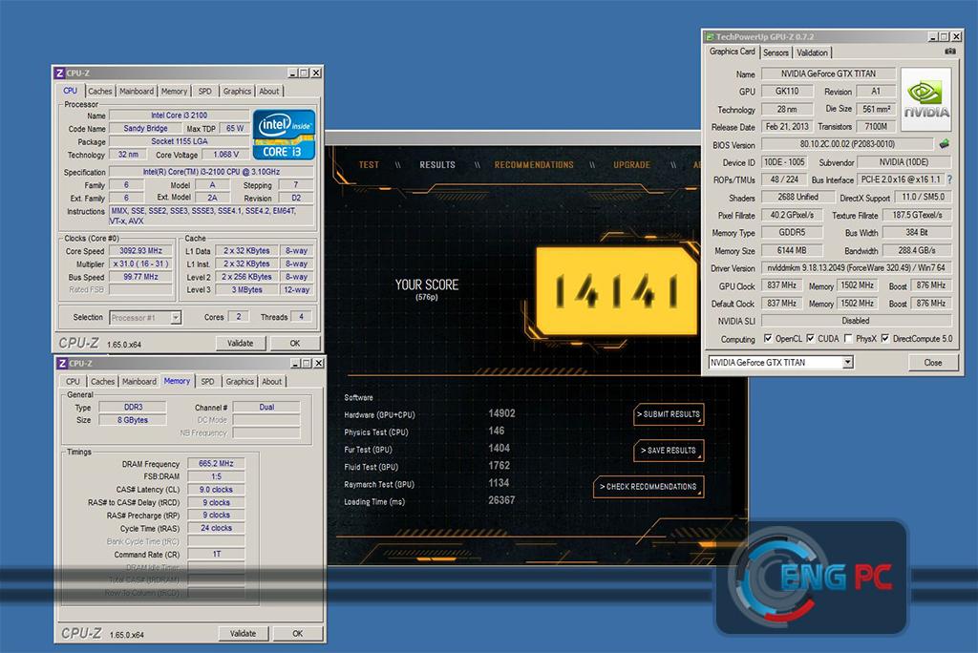This screenshot has height=653, width=978.
Task: Switch to the Validation tab in GPU-Z
Action: point(812,53)
